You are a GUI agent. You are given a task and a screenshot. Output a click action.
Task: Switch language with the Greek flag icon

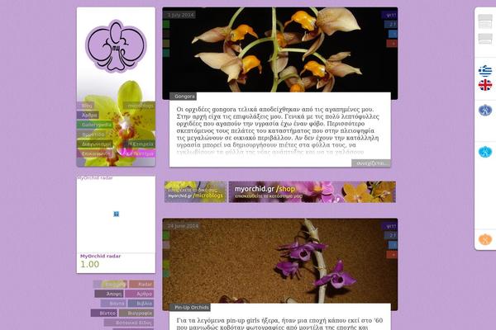tap(485, 71)
